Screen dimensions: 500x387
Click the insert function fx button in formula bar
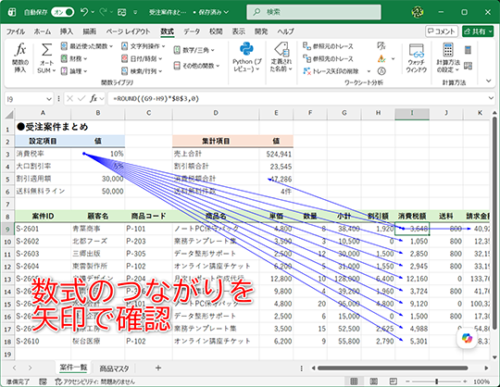click(94, 99)
